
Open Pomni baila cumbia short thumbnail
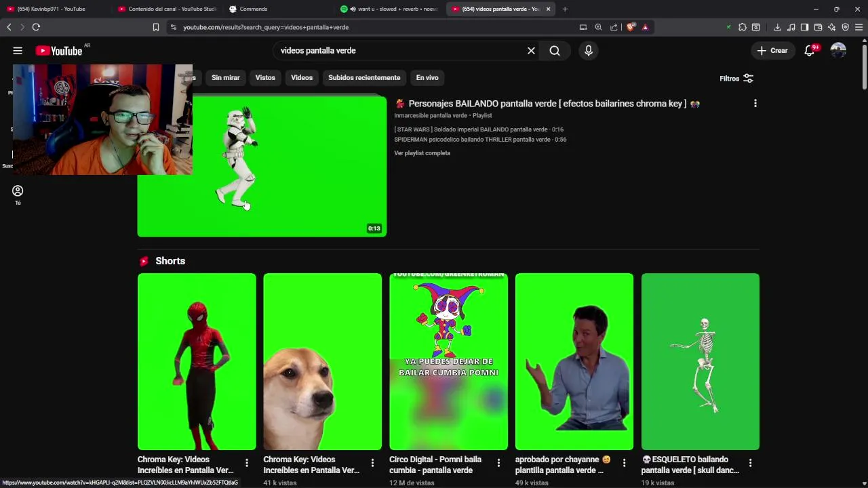pos(448,362)
